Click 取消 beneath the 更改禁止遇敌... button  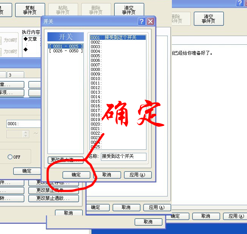click(x=69, y=213)
